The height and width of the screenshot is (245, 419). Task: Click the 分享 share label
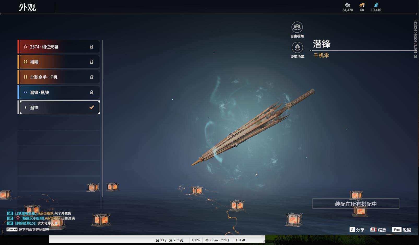pos(360,230)
